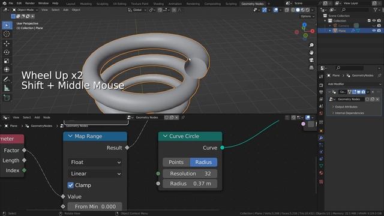Select the Measure tool

click(x=7, y=88)
